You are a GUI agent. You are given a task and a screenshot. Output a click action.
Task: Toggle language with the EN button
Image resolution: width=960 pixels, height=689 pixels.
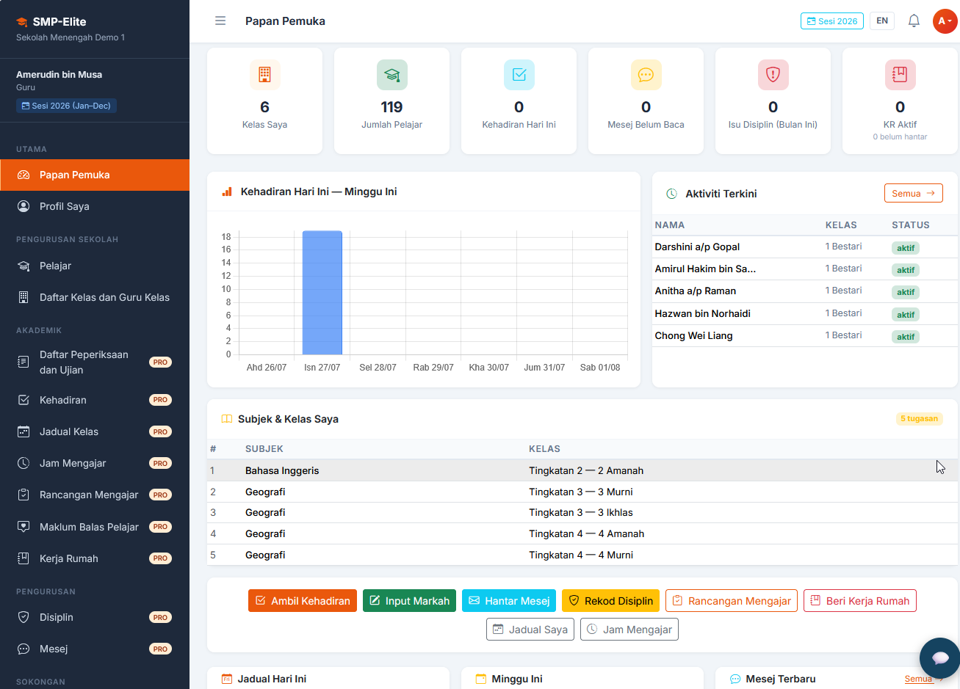tap(882, 21)
